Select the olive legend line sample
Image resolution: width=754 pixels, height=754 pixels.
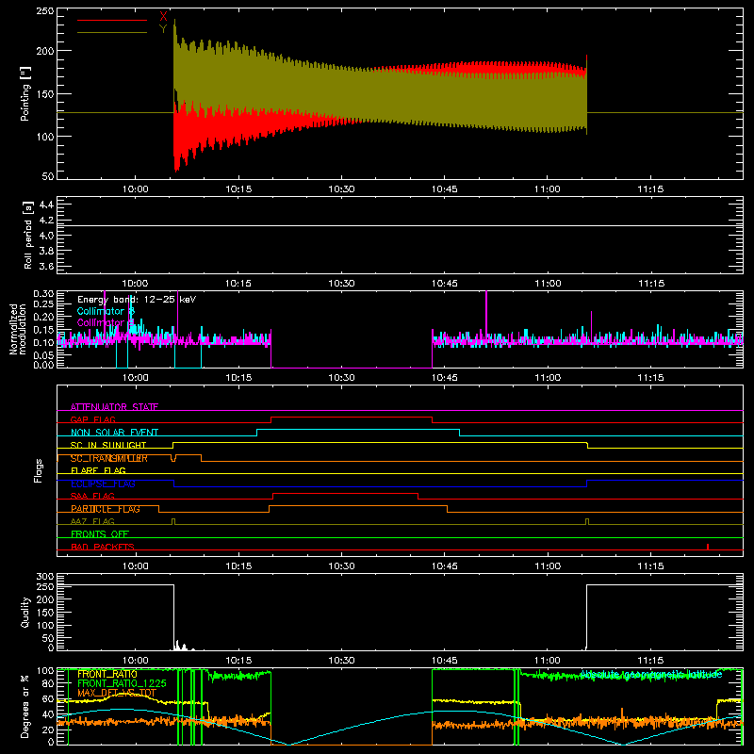(112, 32)
